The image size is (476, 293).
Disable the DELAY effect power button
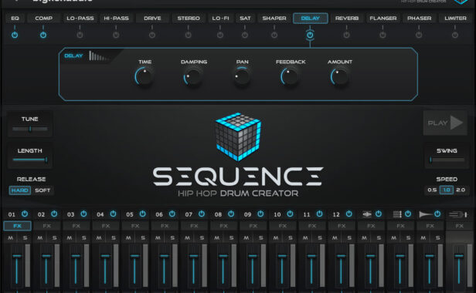pyautogui.click(x=310, y=35)
